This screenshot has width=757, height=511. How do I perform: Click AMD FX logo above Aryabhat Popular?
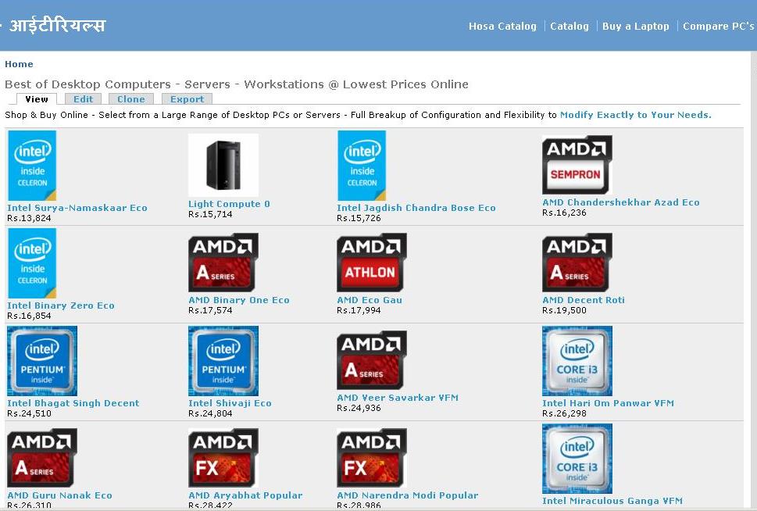coord(223,458)
